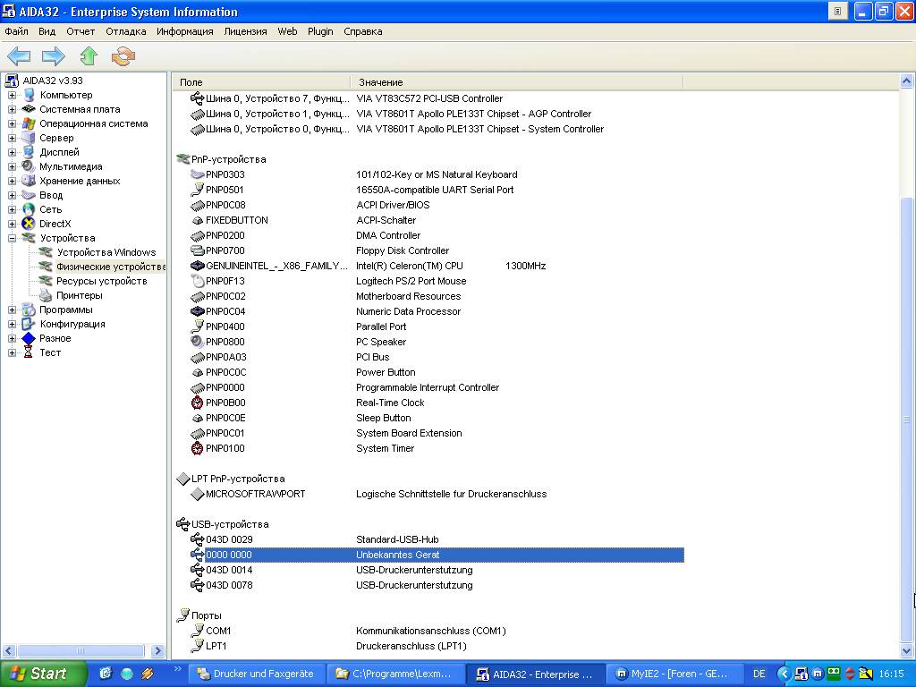916x687 pixels.
Task: Expand the Сервер tree node
Action: point(12,138)
